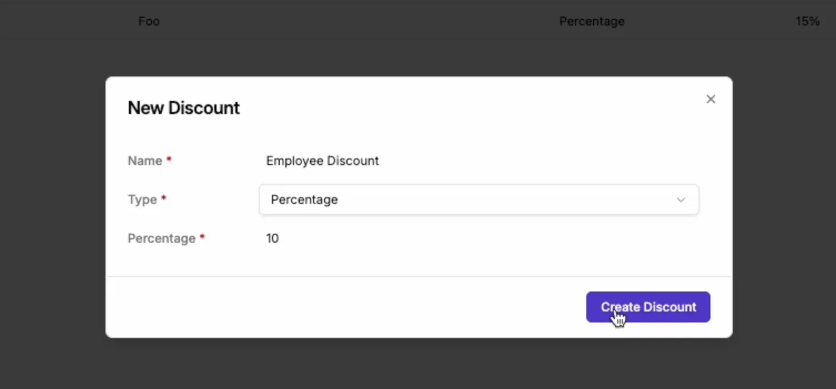The width and height of the screenshot is (836, 389).
Task: Click the Create Discount button
Action: coord(648,307)
